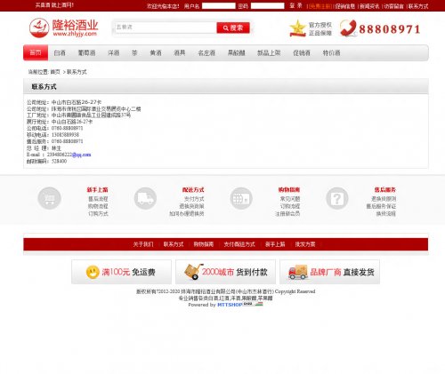445x374 pixels.
Task: Open the 新品上架 navigation tab
Action: pos(269,53)
